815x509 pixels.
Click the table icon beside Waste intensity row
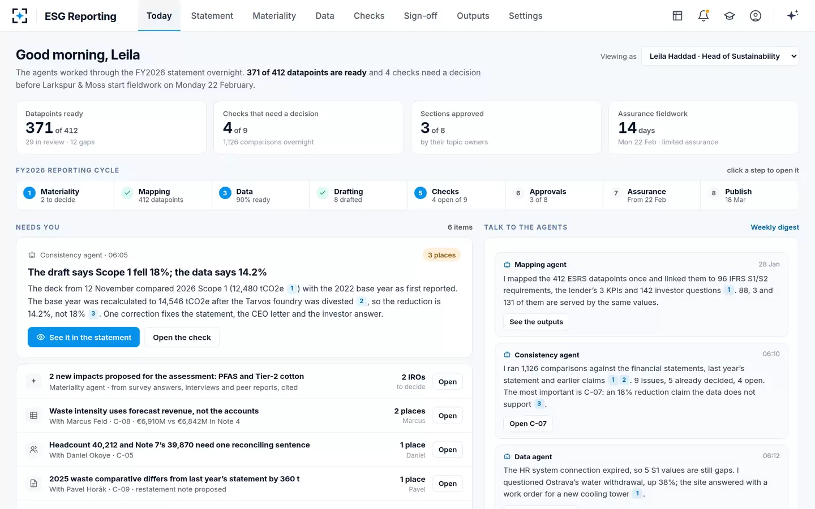34,416
